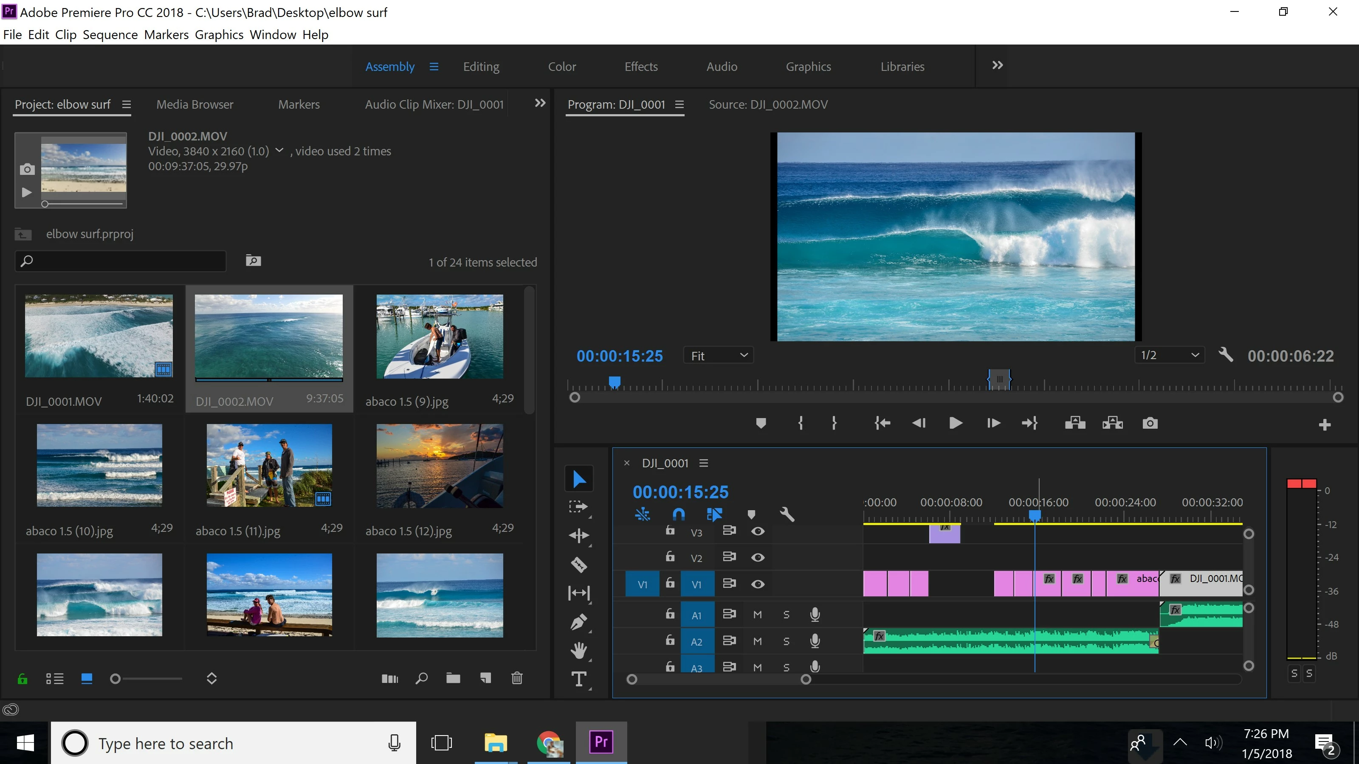The width and height of the screenshot is (1359, 764).
Task: Expand hidden workspaces chevron
Action: pyautogui.click(x=997, y=65)
